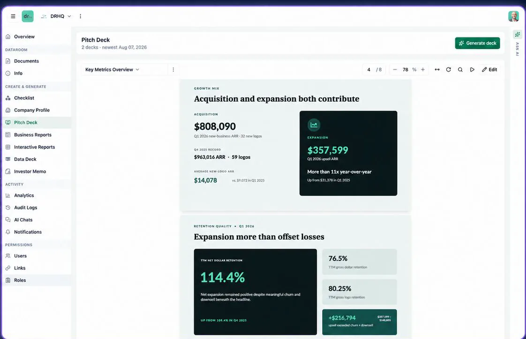Image resolution: width=526 pixels, height=339 pixels.
Task: Click the AI Chats bubble icon
Action: click(8, 220)
